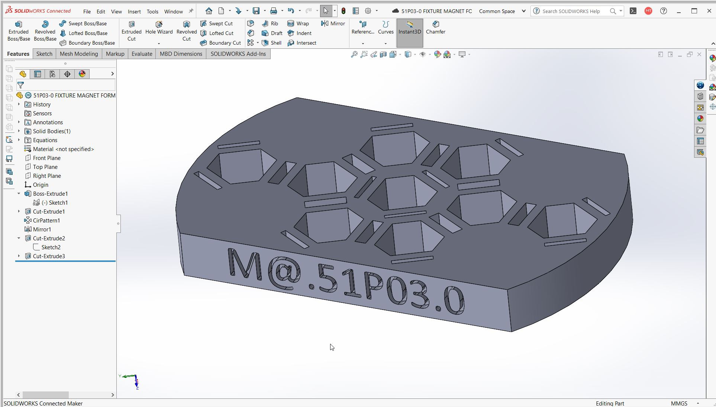This screenshot has width=716, height=407.
Task: Pin the menu bar with pushpin
Action: pyautogui.click(x=191, y=11)
